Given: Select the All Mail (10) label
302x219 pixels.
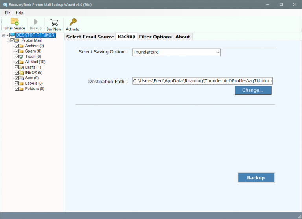Looking at the screenshot, I should [x=35, y=62].
